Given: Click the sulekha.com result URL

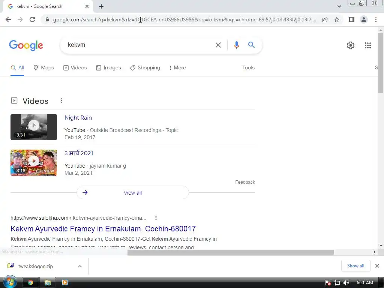Looking at the screenshot, I should 78,218.
